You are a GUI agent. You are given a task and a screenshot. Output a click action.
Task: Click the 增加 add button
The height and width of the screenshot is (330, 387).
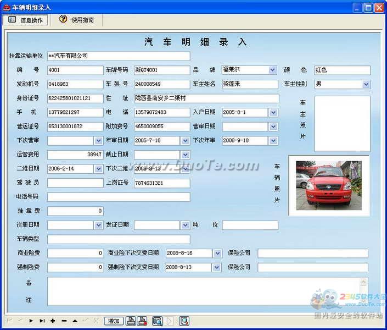(x=113, y=321)
